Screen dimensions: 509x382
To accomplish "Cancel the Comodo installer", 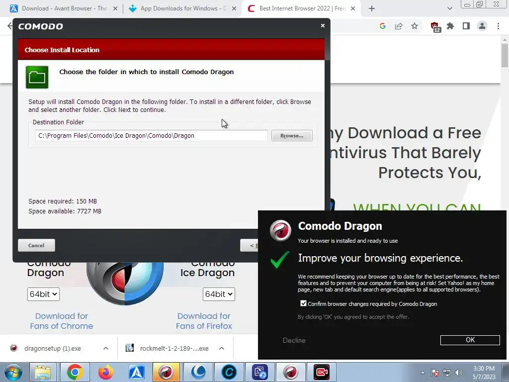I will 36,245.
